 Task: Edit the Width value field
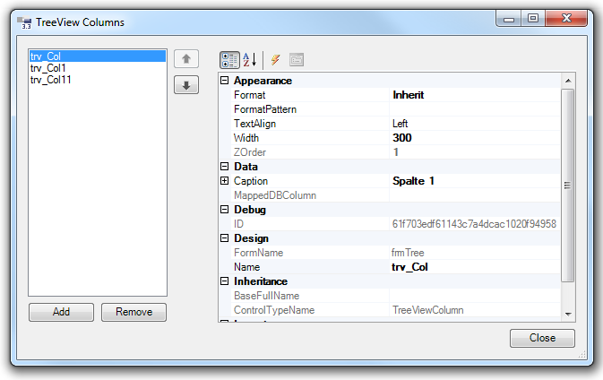click(x=475, y=138)
